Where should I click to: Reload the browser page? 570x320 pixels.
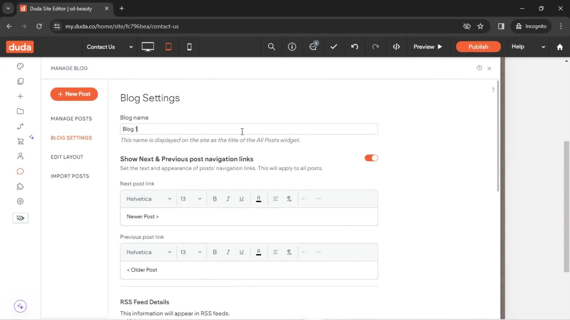(39, 26)
